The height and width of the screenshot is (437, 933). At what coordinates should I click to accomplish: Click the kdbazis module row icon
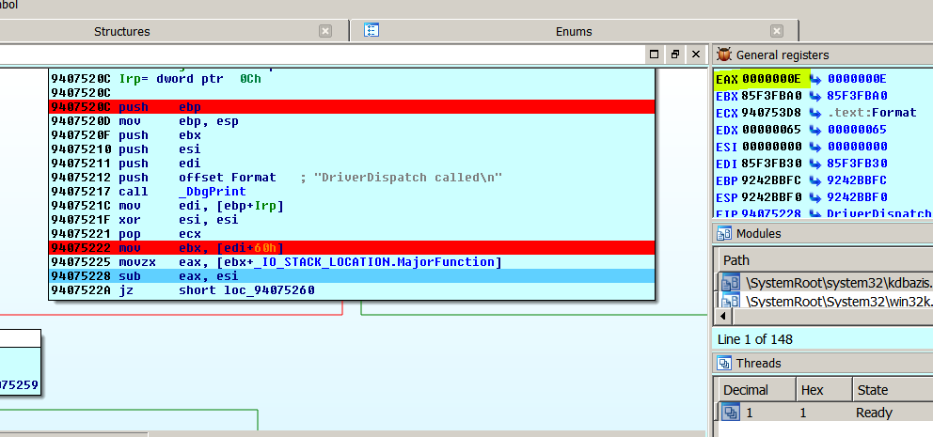732,282
